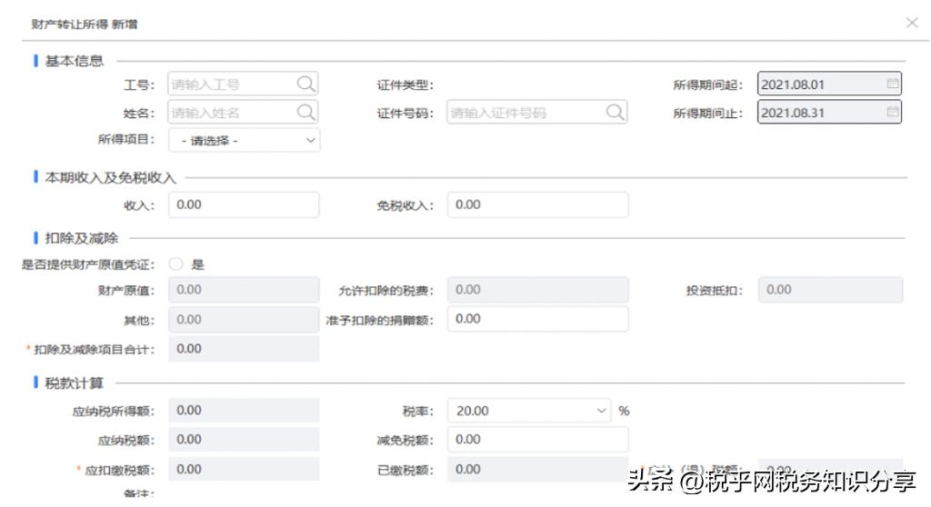Click the 扣除及减除项目合计 field
This screenshot has height=507, width=931.
pyautogui.click(x=244, y=349)
